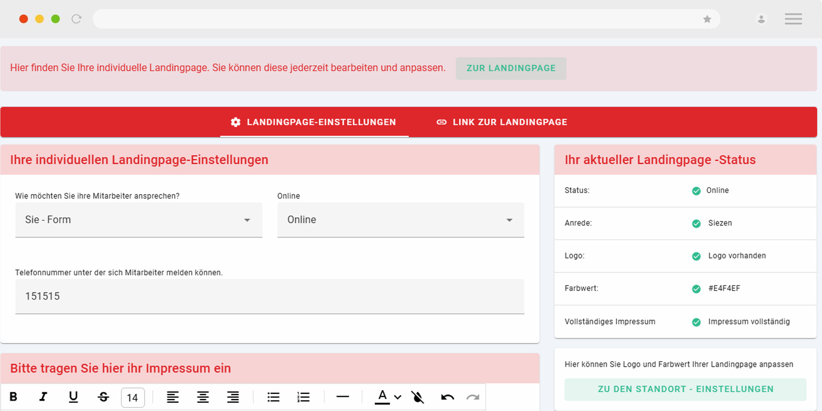Image resolution: width=822 pixels, height=411 pixels.
Task: Align text left in Impressum editor
Action: point(173,397)
